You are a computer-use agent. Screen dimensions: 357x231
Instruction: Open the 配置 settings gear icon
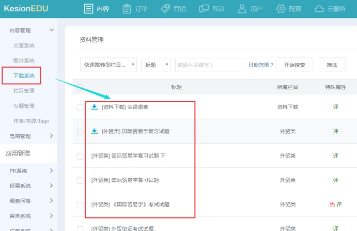[281, 9]
